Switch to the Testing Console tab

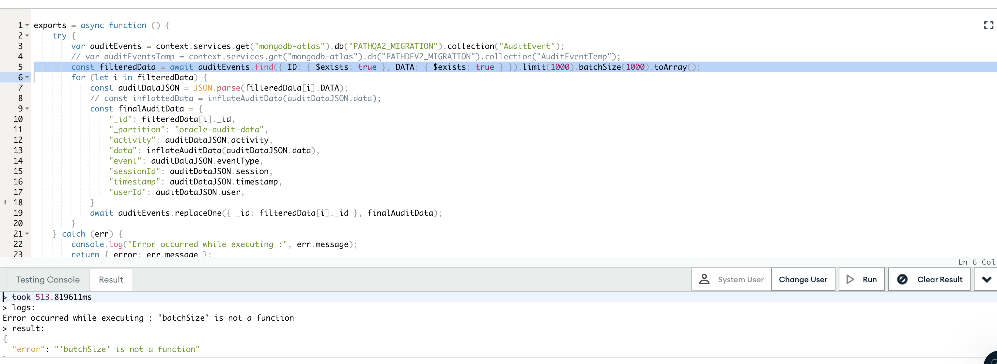[48, 280]
